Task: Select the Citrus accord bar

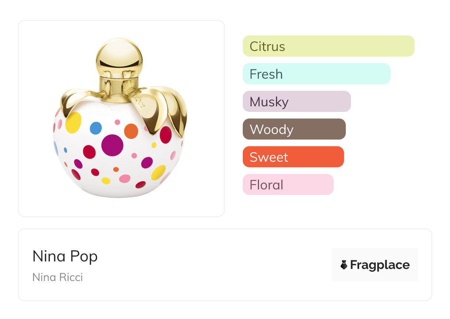Action: (x=328, y=46)
